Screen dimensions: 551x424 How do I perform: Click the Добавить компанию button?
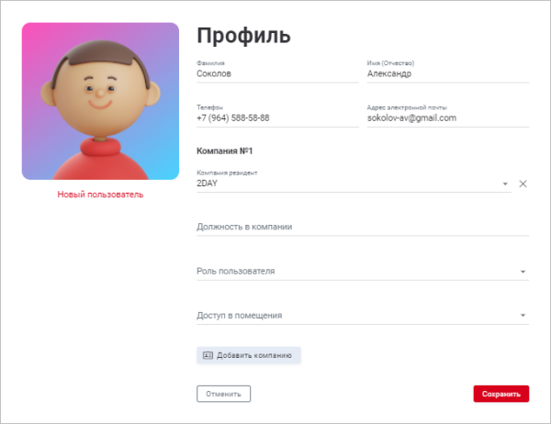[x=249, y=355]
